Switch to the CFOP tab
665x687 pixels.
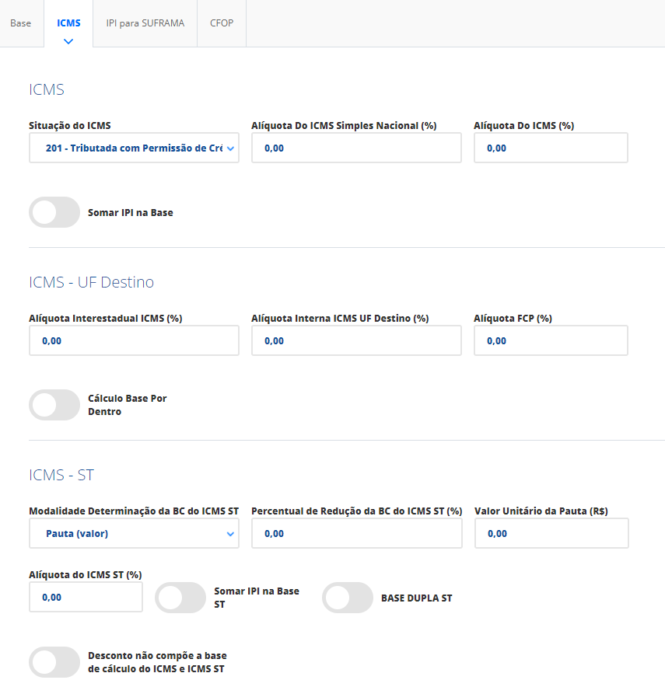point(222,23)
